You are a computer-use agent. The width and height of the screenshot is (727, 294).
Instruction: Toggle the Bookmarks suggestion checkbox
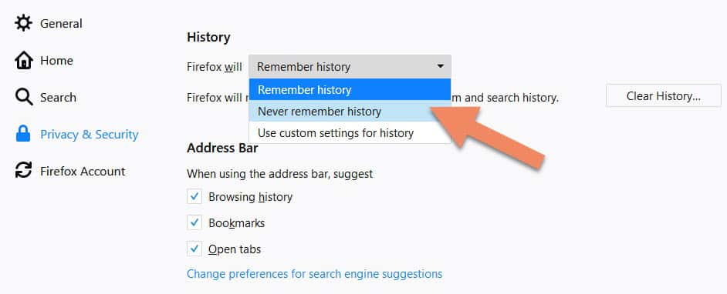pyautogui.click(x=194, y=223)
